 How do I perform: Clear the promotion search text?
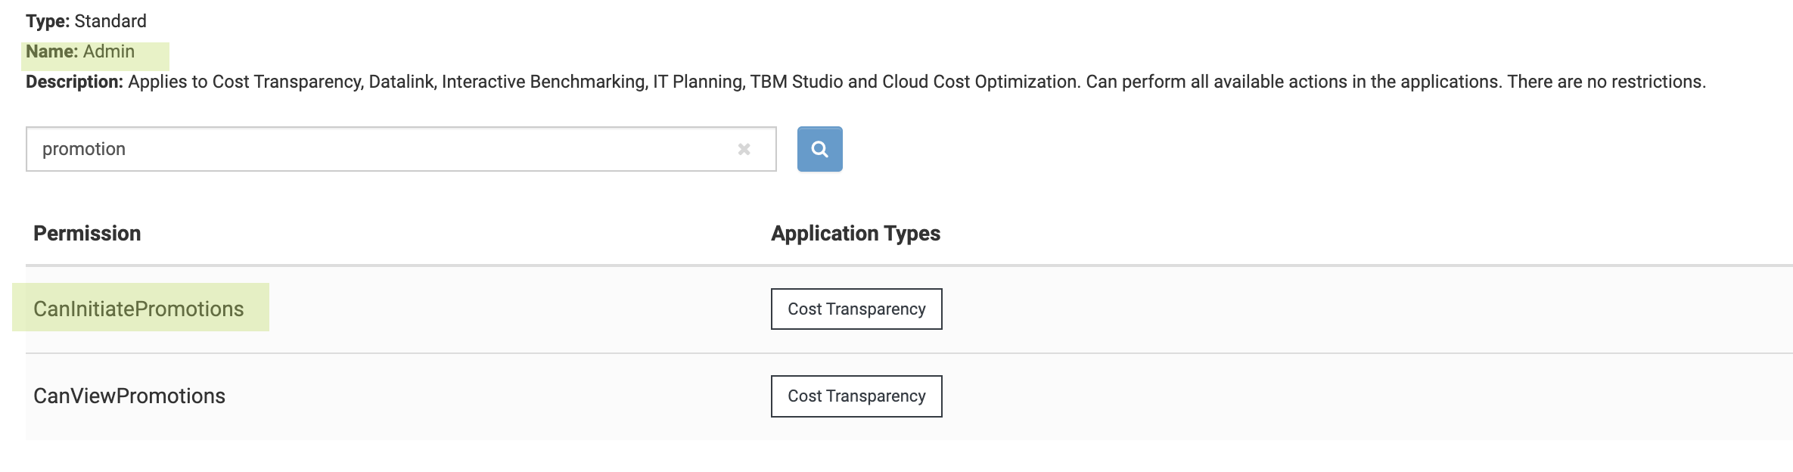(744, 149)
